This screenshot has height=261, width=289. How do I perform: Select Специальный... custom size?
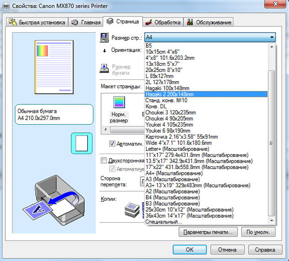pyautogui.click(x=206, y=222)
